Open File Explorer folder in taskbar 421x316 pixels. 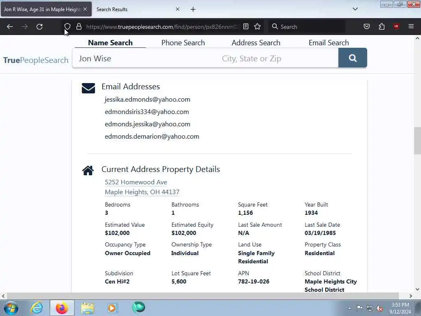(88, 308)
